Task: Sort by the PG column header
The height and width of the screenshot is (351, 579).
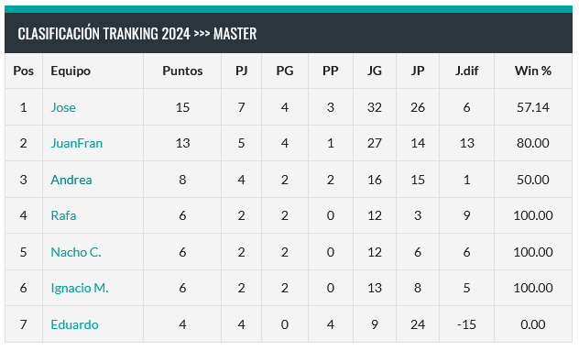Action: (x=285, y=71)
